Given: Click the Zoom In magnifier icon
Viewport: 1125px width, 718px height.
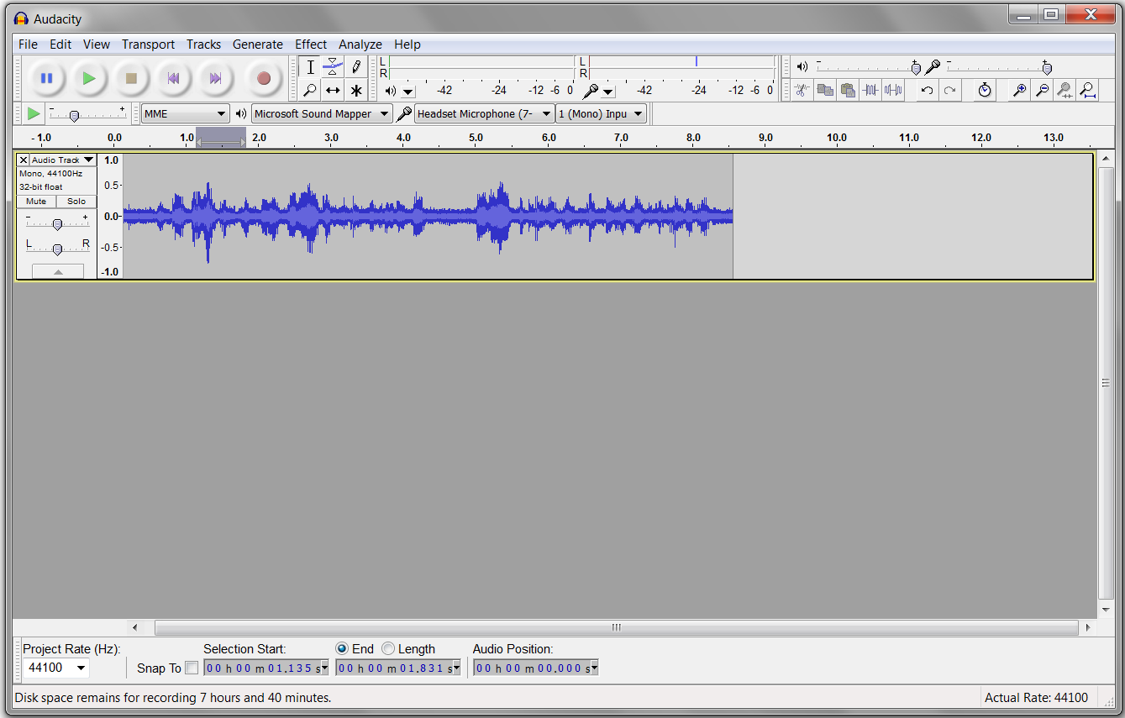Looking at the screenshot, I should [1019, 90].
